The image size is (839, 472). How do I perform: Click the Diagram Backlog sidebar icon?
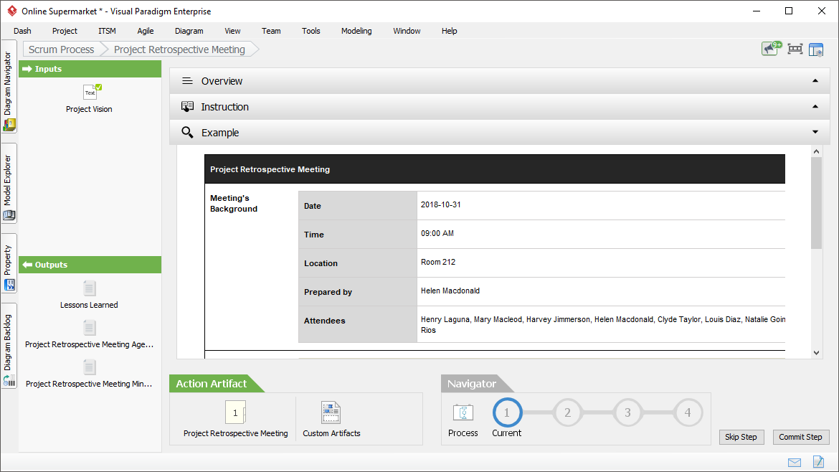pos(9,380)
